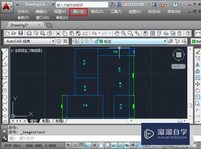201x149 pixels.
Task: Open DesignCenter icon
Action: coord(153,33)
